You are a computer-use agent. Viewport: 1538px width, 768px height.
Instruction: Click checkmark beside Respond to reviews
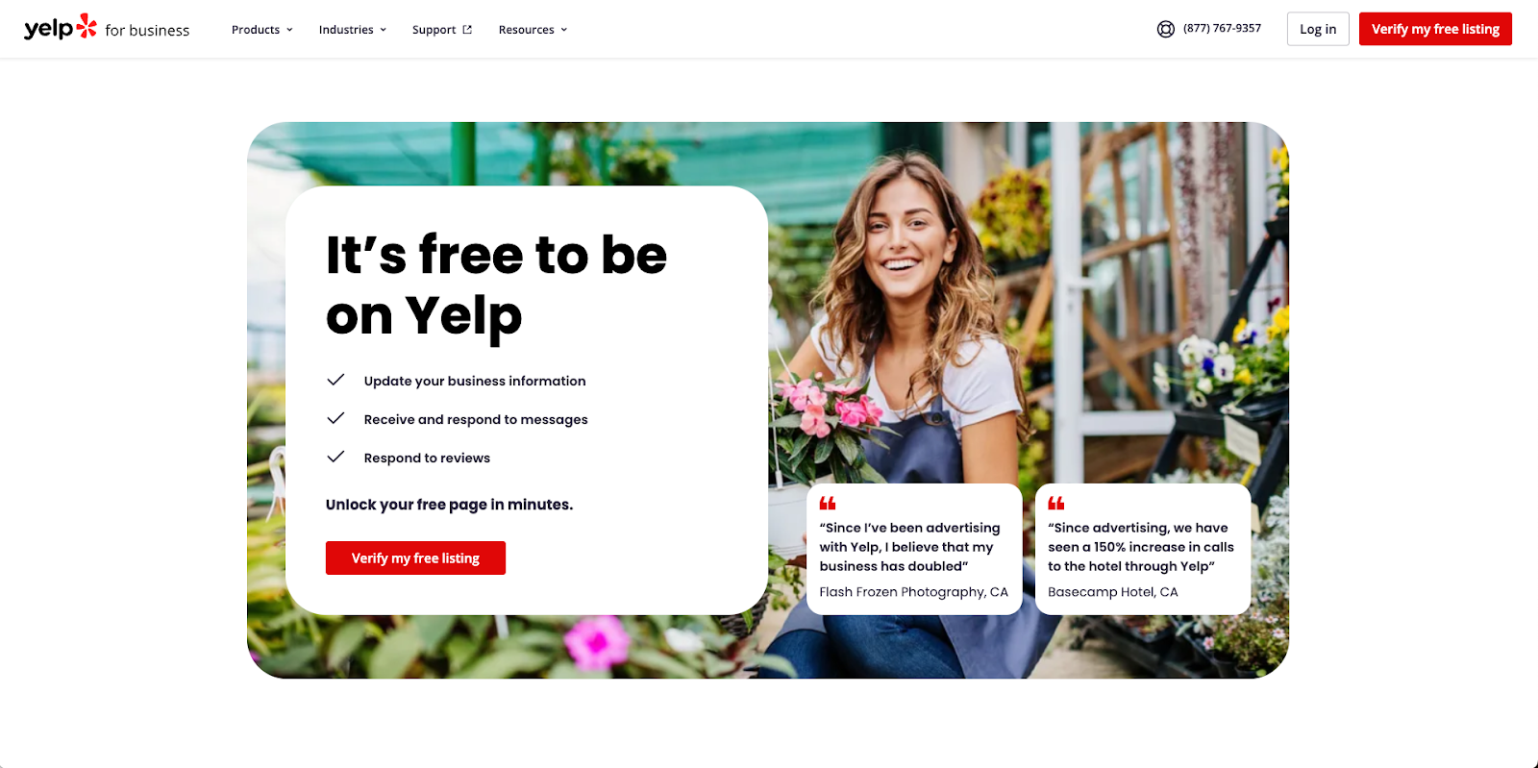point(335,457)
